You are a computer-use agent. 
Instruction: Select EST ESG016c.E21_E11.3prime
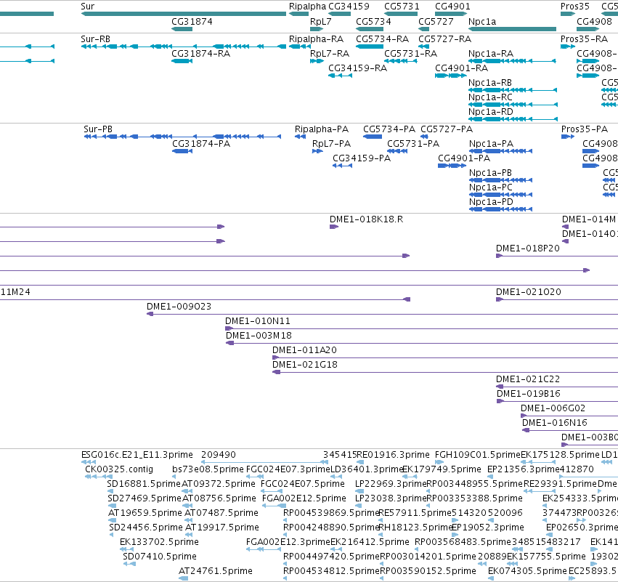tap(89, 462)
